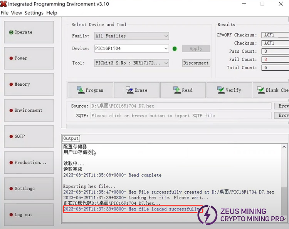
Task: Click the red dot beside Memory
Action: [11, 85]
